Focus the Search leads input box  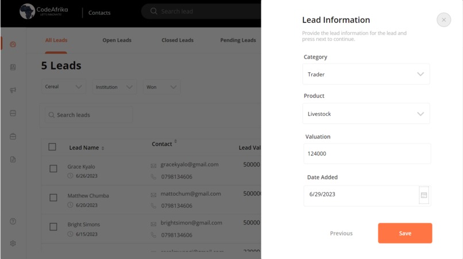pos(88,115)
